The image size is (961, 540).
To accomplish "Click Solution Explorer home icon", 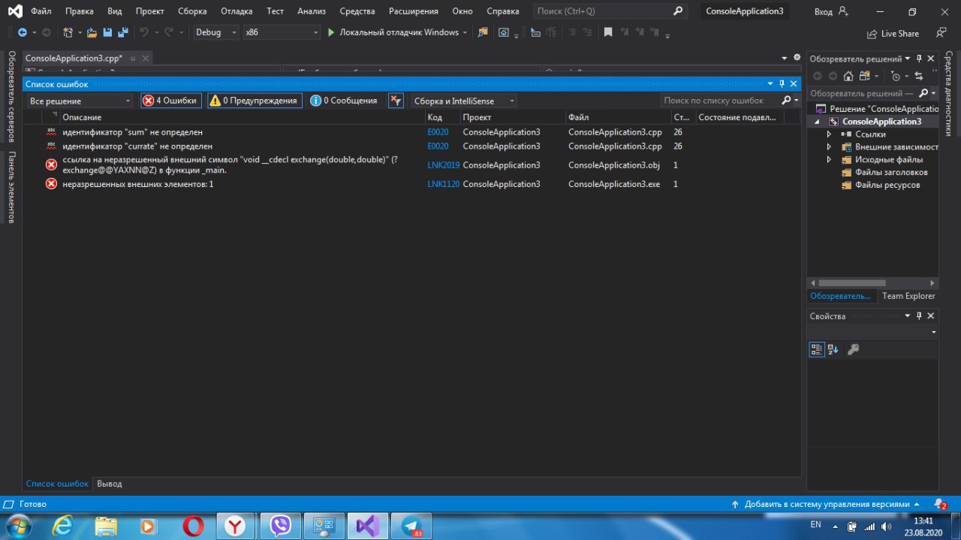I will coord(848,76).
